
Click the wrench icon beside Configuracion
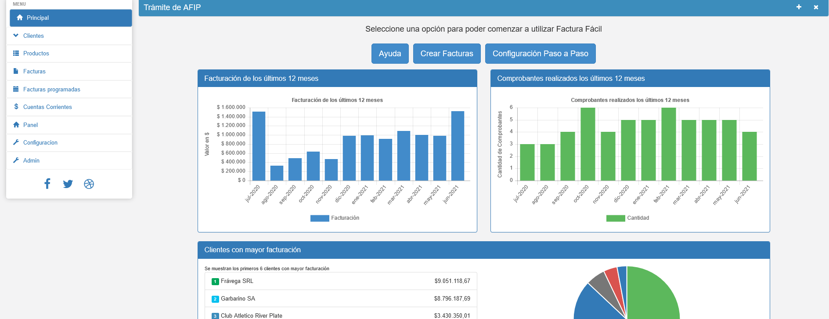coord(16,142)
